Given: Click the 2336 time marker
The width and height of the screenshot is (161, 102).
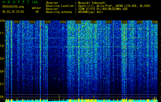Looking at the screenshot, I should [x=93, y=22].
